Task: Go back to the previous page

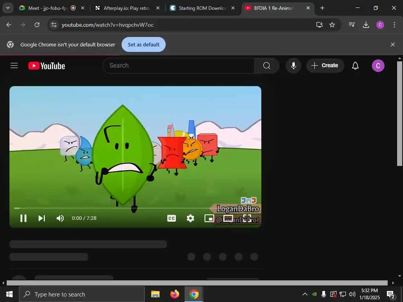Action: tap(9, 25)
